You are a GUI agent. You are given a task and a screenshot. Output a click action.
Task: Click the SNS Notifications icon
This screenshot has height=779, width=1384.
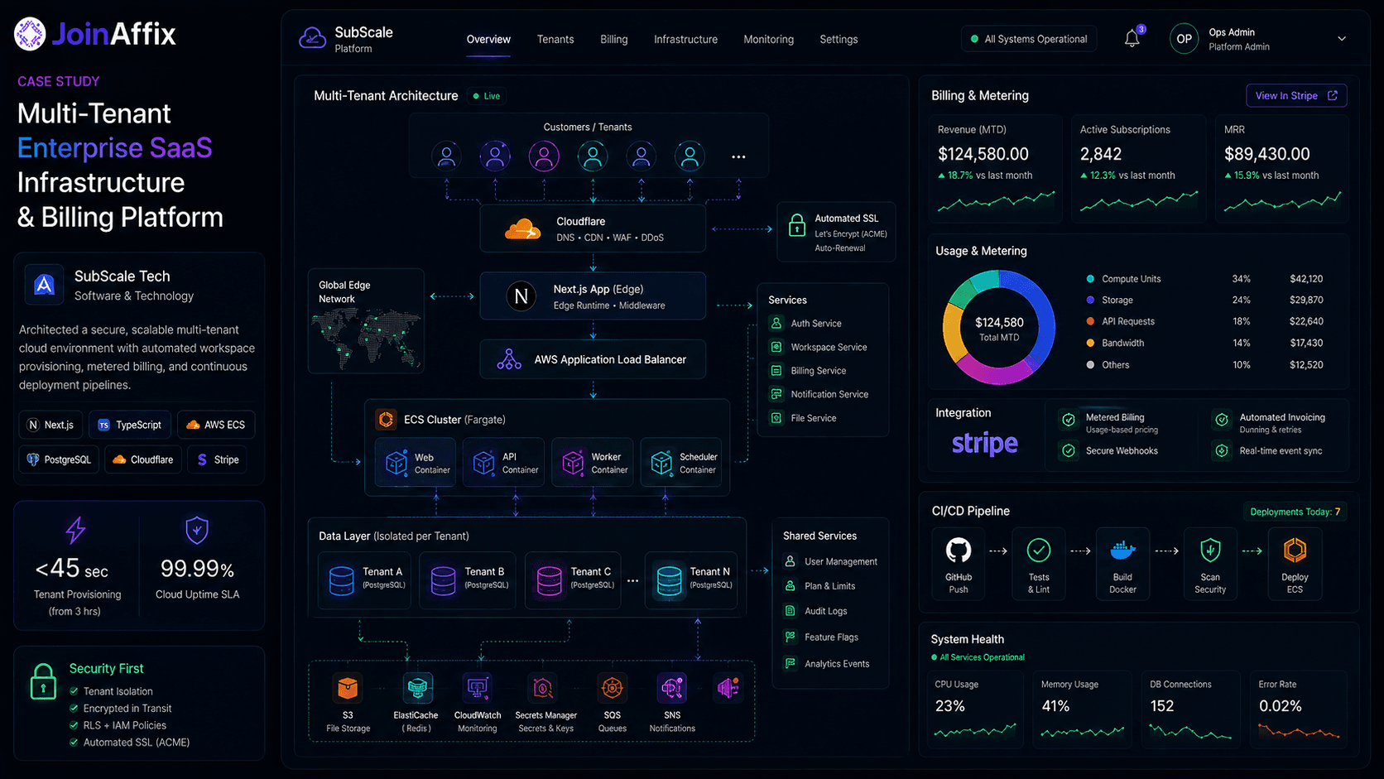point(672,688)
